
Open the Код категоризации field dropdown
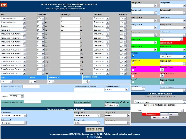coord(13,18)
